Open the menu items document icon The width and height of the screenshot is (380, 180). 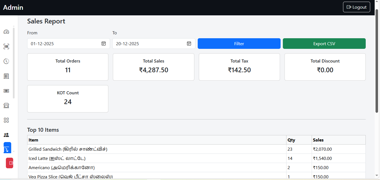6,76
